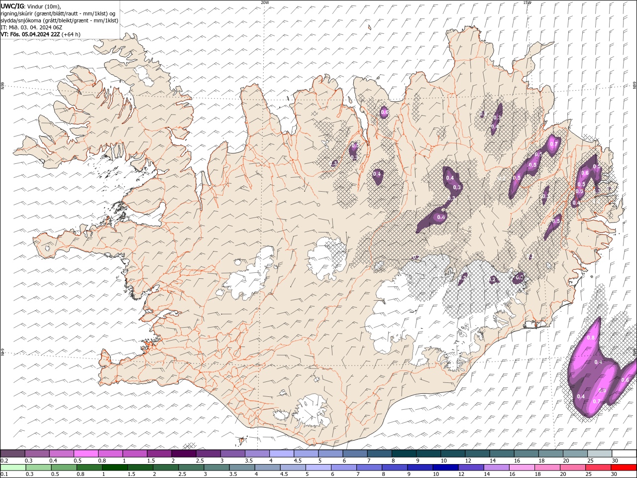This screenshot has width=637, height=478.
Task: Click the 20W longitude label at top
Action: pos(265,2)
